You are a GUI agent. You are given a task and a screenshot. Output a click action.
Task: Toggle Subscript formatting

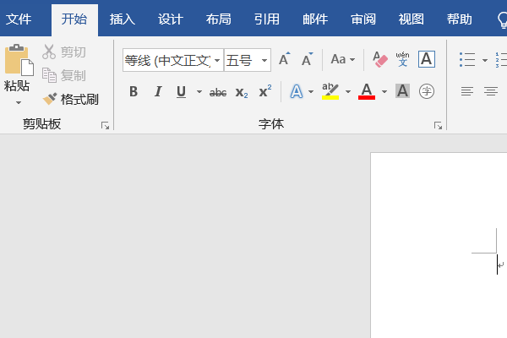tap(242, 92)
